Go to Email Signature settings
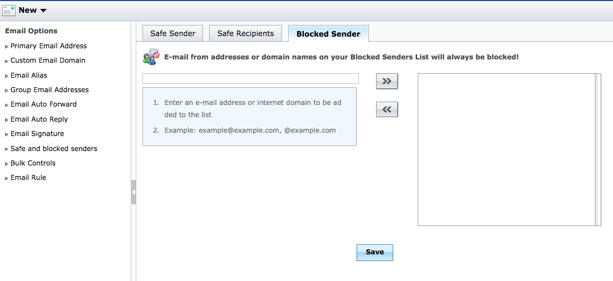613x281 pixels. [x=37, y=134]
